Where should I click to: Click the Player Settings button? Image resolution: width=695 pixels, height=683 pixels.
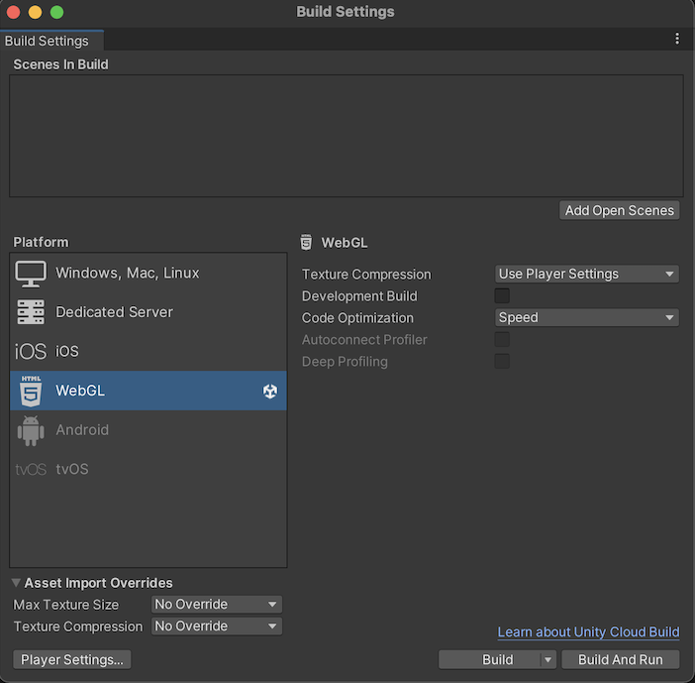(72, 660)
